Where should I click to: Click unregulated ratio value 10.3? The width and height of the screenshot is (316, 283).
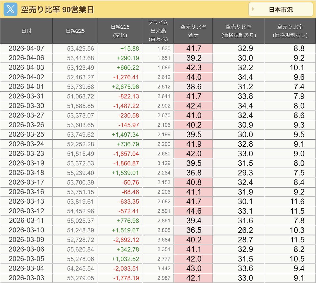(x=297, y=230)
